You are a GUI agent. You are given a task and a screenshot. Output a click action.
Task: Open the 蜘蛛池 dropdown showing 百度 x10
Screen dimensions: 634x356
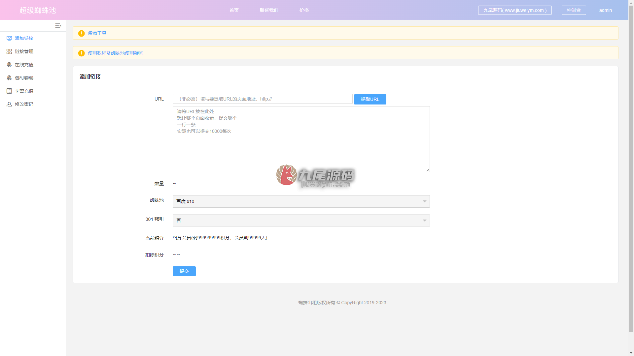(301, 201)
